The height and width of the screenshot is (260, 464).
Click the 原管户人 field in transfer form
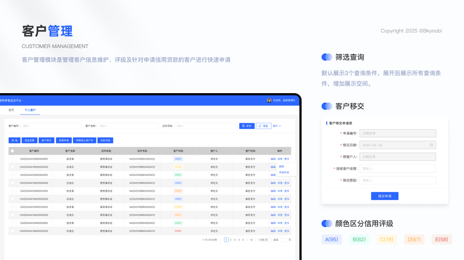click(x=398, y=157)
